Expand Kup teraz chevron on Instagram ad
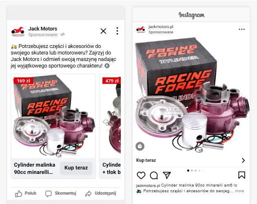The width and height of the screenshot is (257, 204). click(244, 161)
